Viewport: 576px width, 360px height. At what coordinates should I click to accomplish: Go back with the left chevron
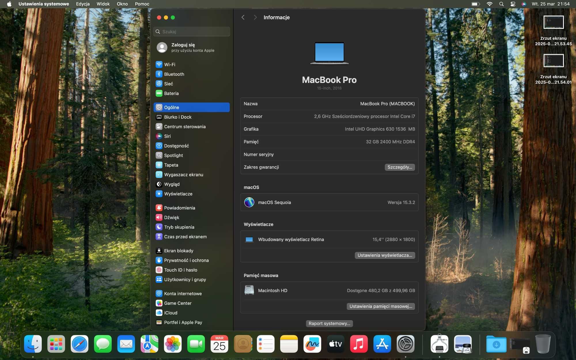coord(243,17)
